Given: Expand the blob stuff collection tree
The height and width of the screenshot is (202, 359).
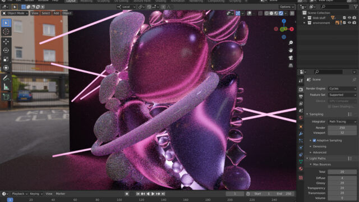Looking at the screenshot, I should click(304, 17).
